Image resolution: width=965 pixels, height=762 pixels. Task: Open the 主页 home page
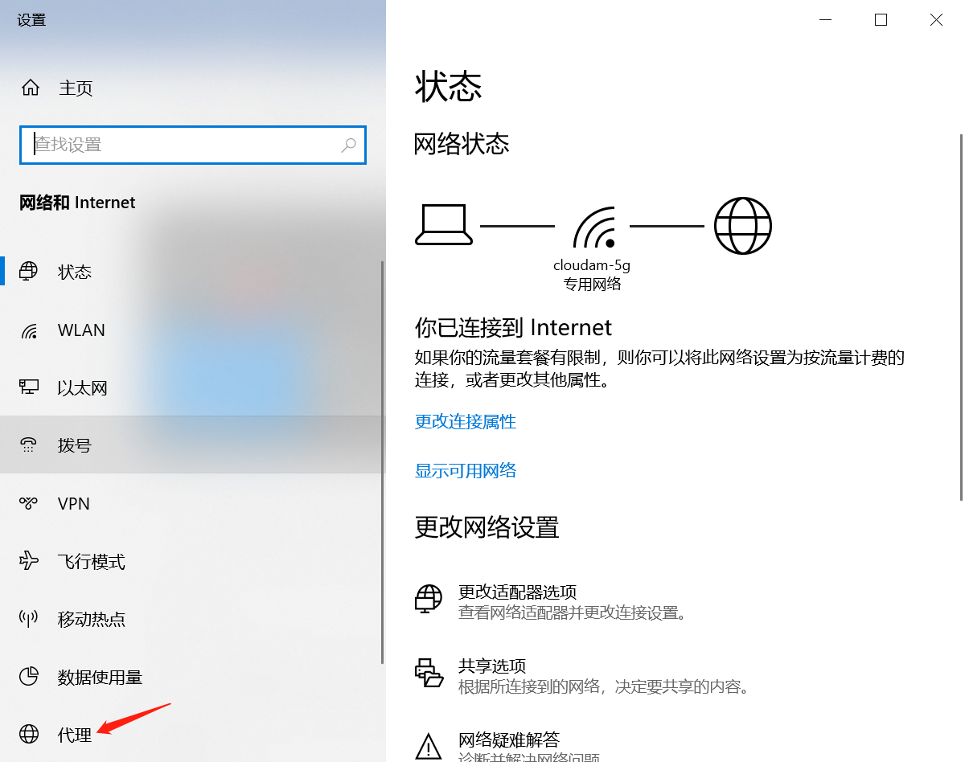[76, 88]
